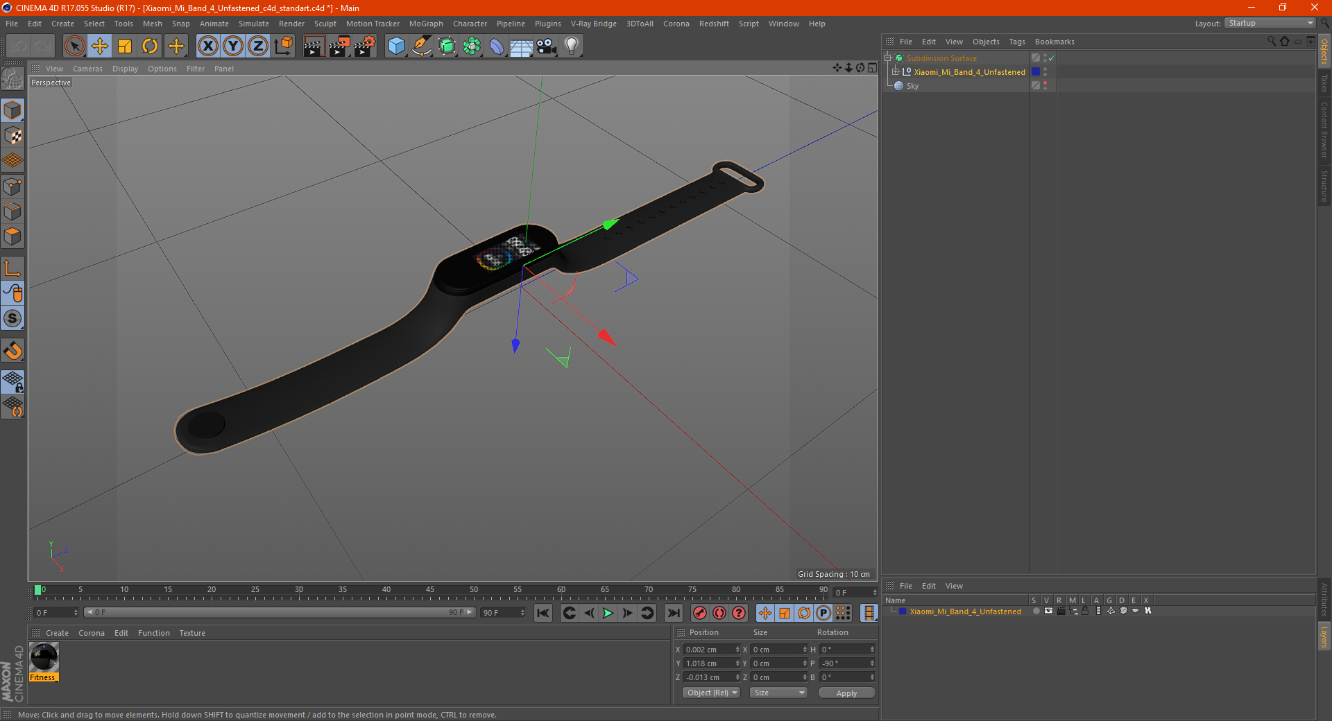Screen dimensions: 1332x721
Task: Open the MoGraph array objects icon
Action: pyautogui.click(x=472, y=46)
